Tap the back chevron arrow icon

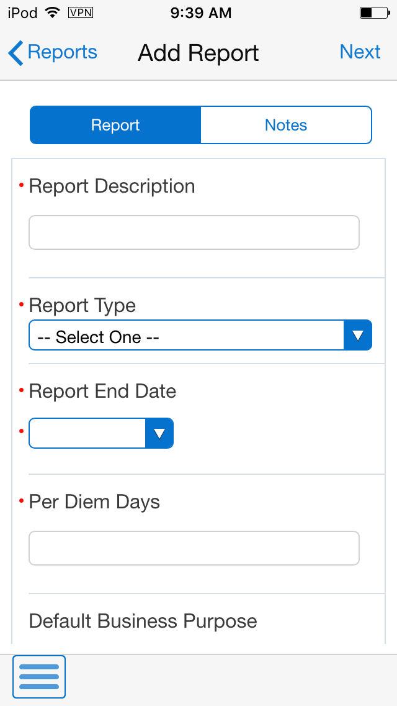coord(16,53)
